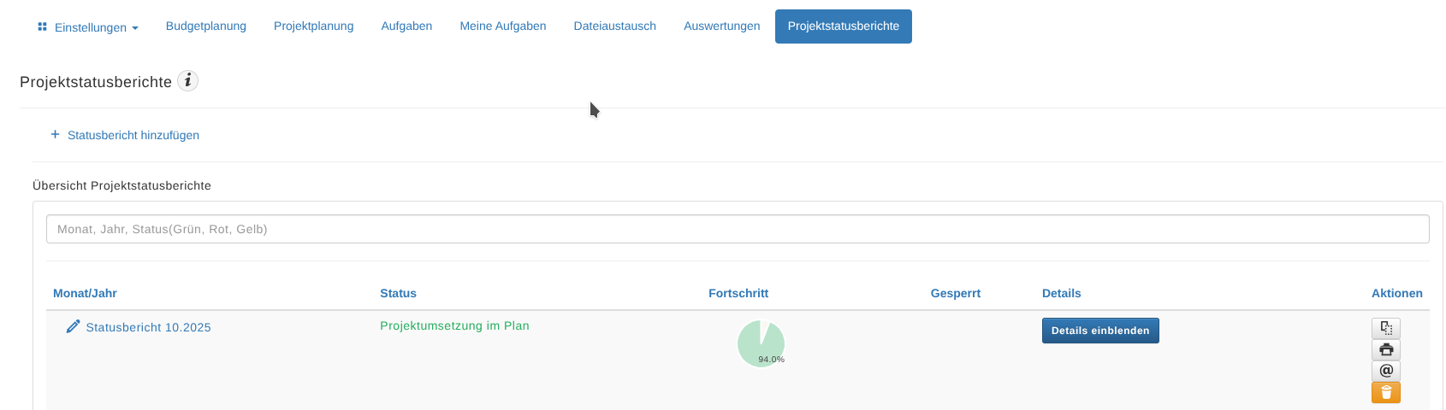Image resolution: width=1446 pixels, height=410 pixels.
Task: Copy the status report via duplicate icon
Action: [x=1385, y=328]
